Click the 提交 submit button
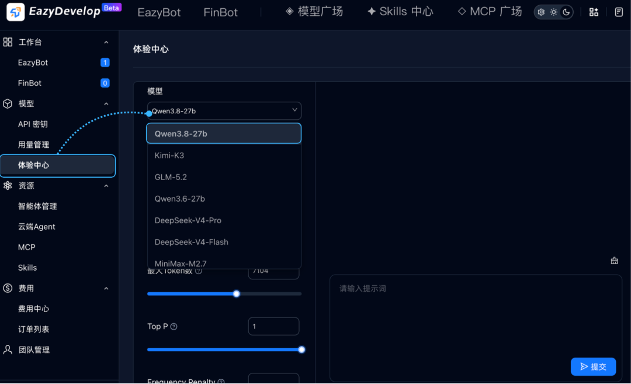Image resolution: width=631 pixels, height=384 pixels. pos(593,366)
